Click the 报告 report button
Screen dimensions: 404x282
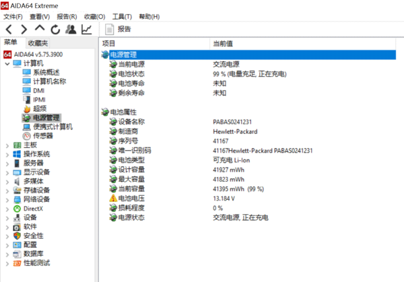point(119,29)
